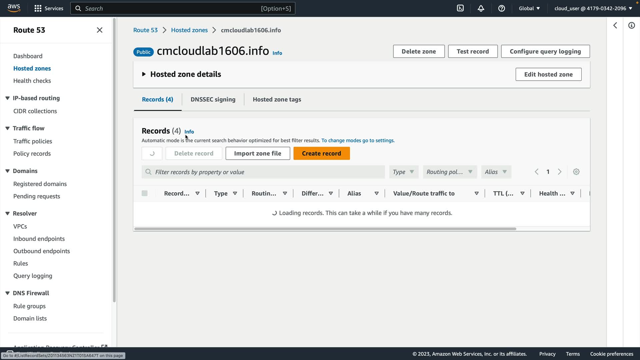The height and width of the screenshot is (360, 640).
Task: Switch to the DNSSEC signing tab
Action: click(213, 99)
